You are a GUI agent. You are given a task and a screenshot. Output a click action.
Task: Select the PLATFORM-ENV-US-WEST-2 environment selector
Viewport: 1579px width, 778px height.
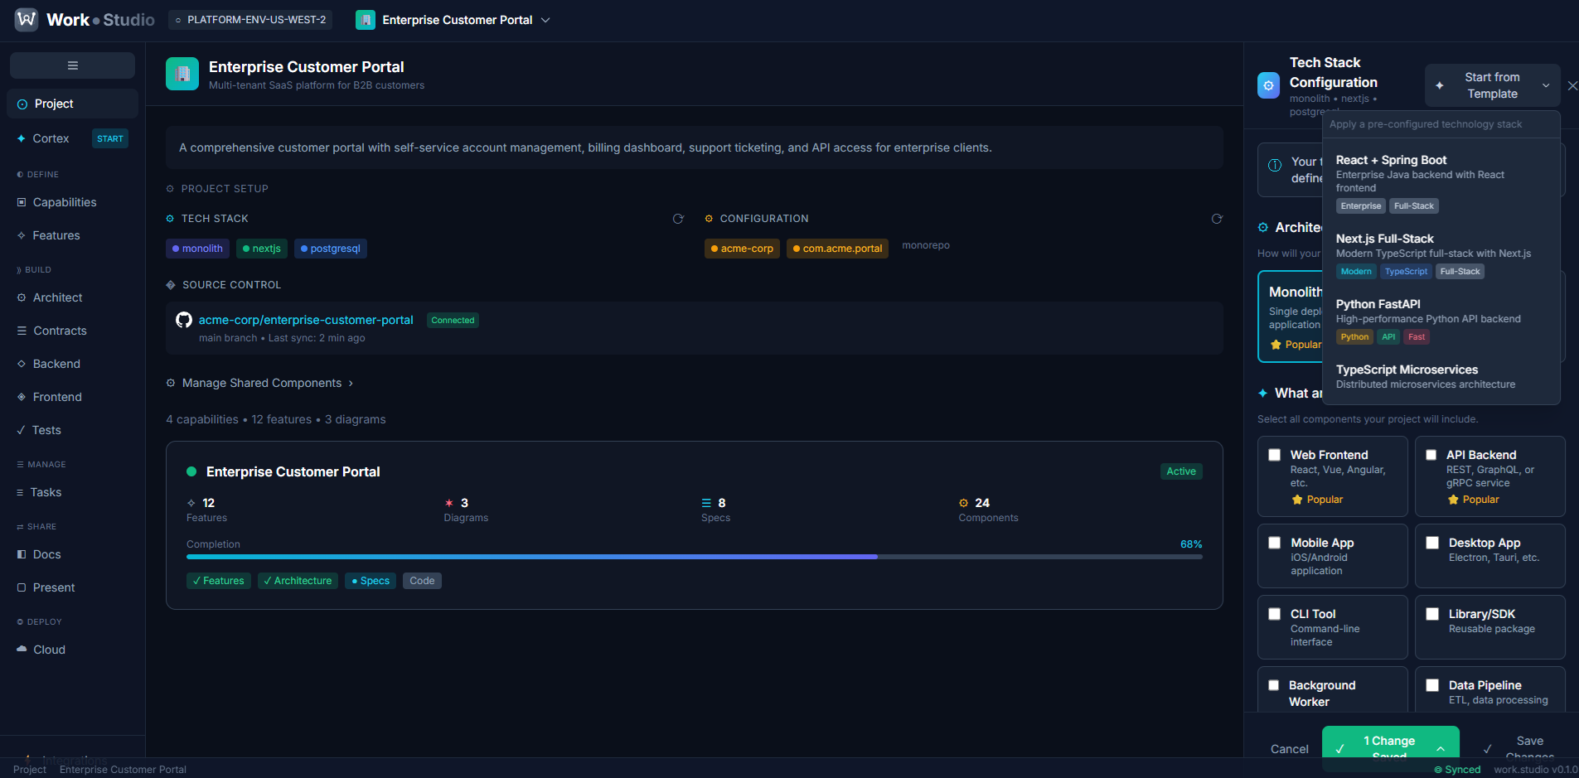click(250, 20)
